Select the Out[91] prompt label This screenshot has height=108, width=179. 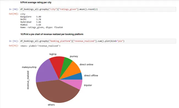14,46
